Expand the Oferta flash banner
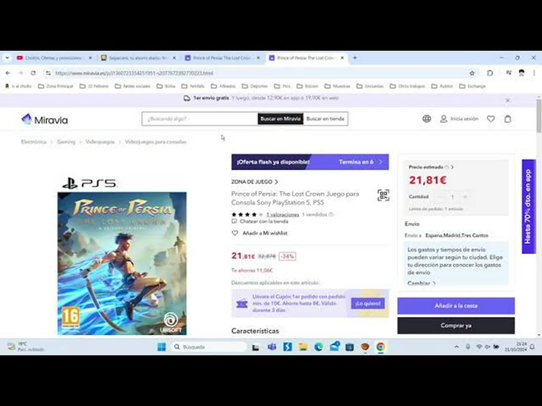Viewport: 542px width, 406px height. pos(310,162)
